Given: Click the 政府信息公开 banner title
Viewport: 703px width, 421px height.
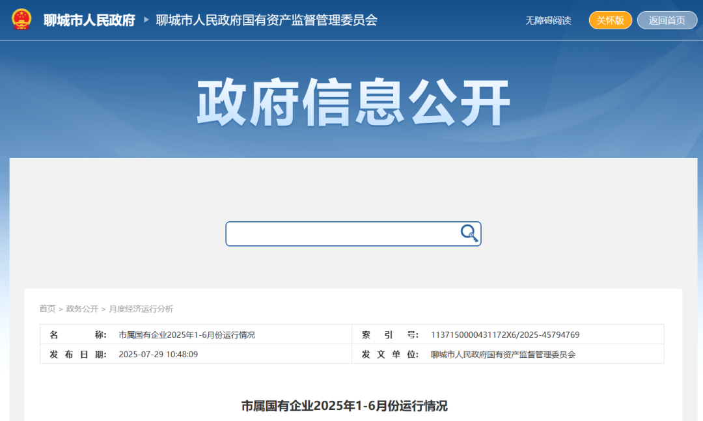Looking at the screenshot, I should (352, 102).
